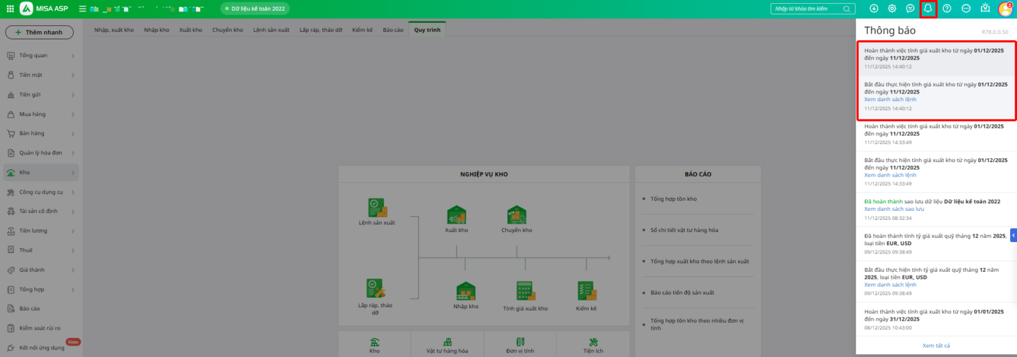
Task: Open the app grid launcher icon
Action: pyautogui.click(x=10, y=9)
